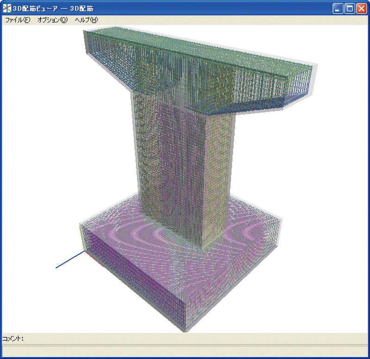Minimize the 3D配筋ビューア window
Image resolution: width=370 pixels, height=359 pixels.
[338, 9]
